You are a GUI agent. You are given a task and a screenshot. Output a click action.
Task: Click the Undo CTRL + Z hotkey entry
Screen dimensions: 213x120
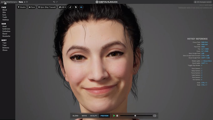pos(202,83)
